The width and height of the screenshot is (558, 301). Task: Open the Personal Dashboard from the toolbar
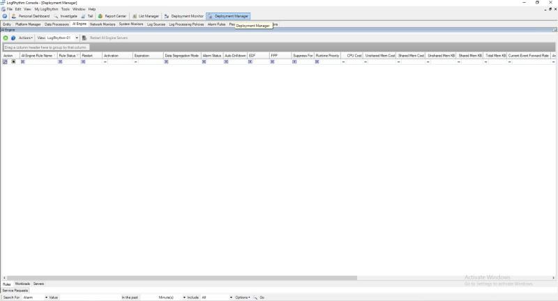[x=31, y=16]
